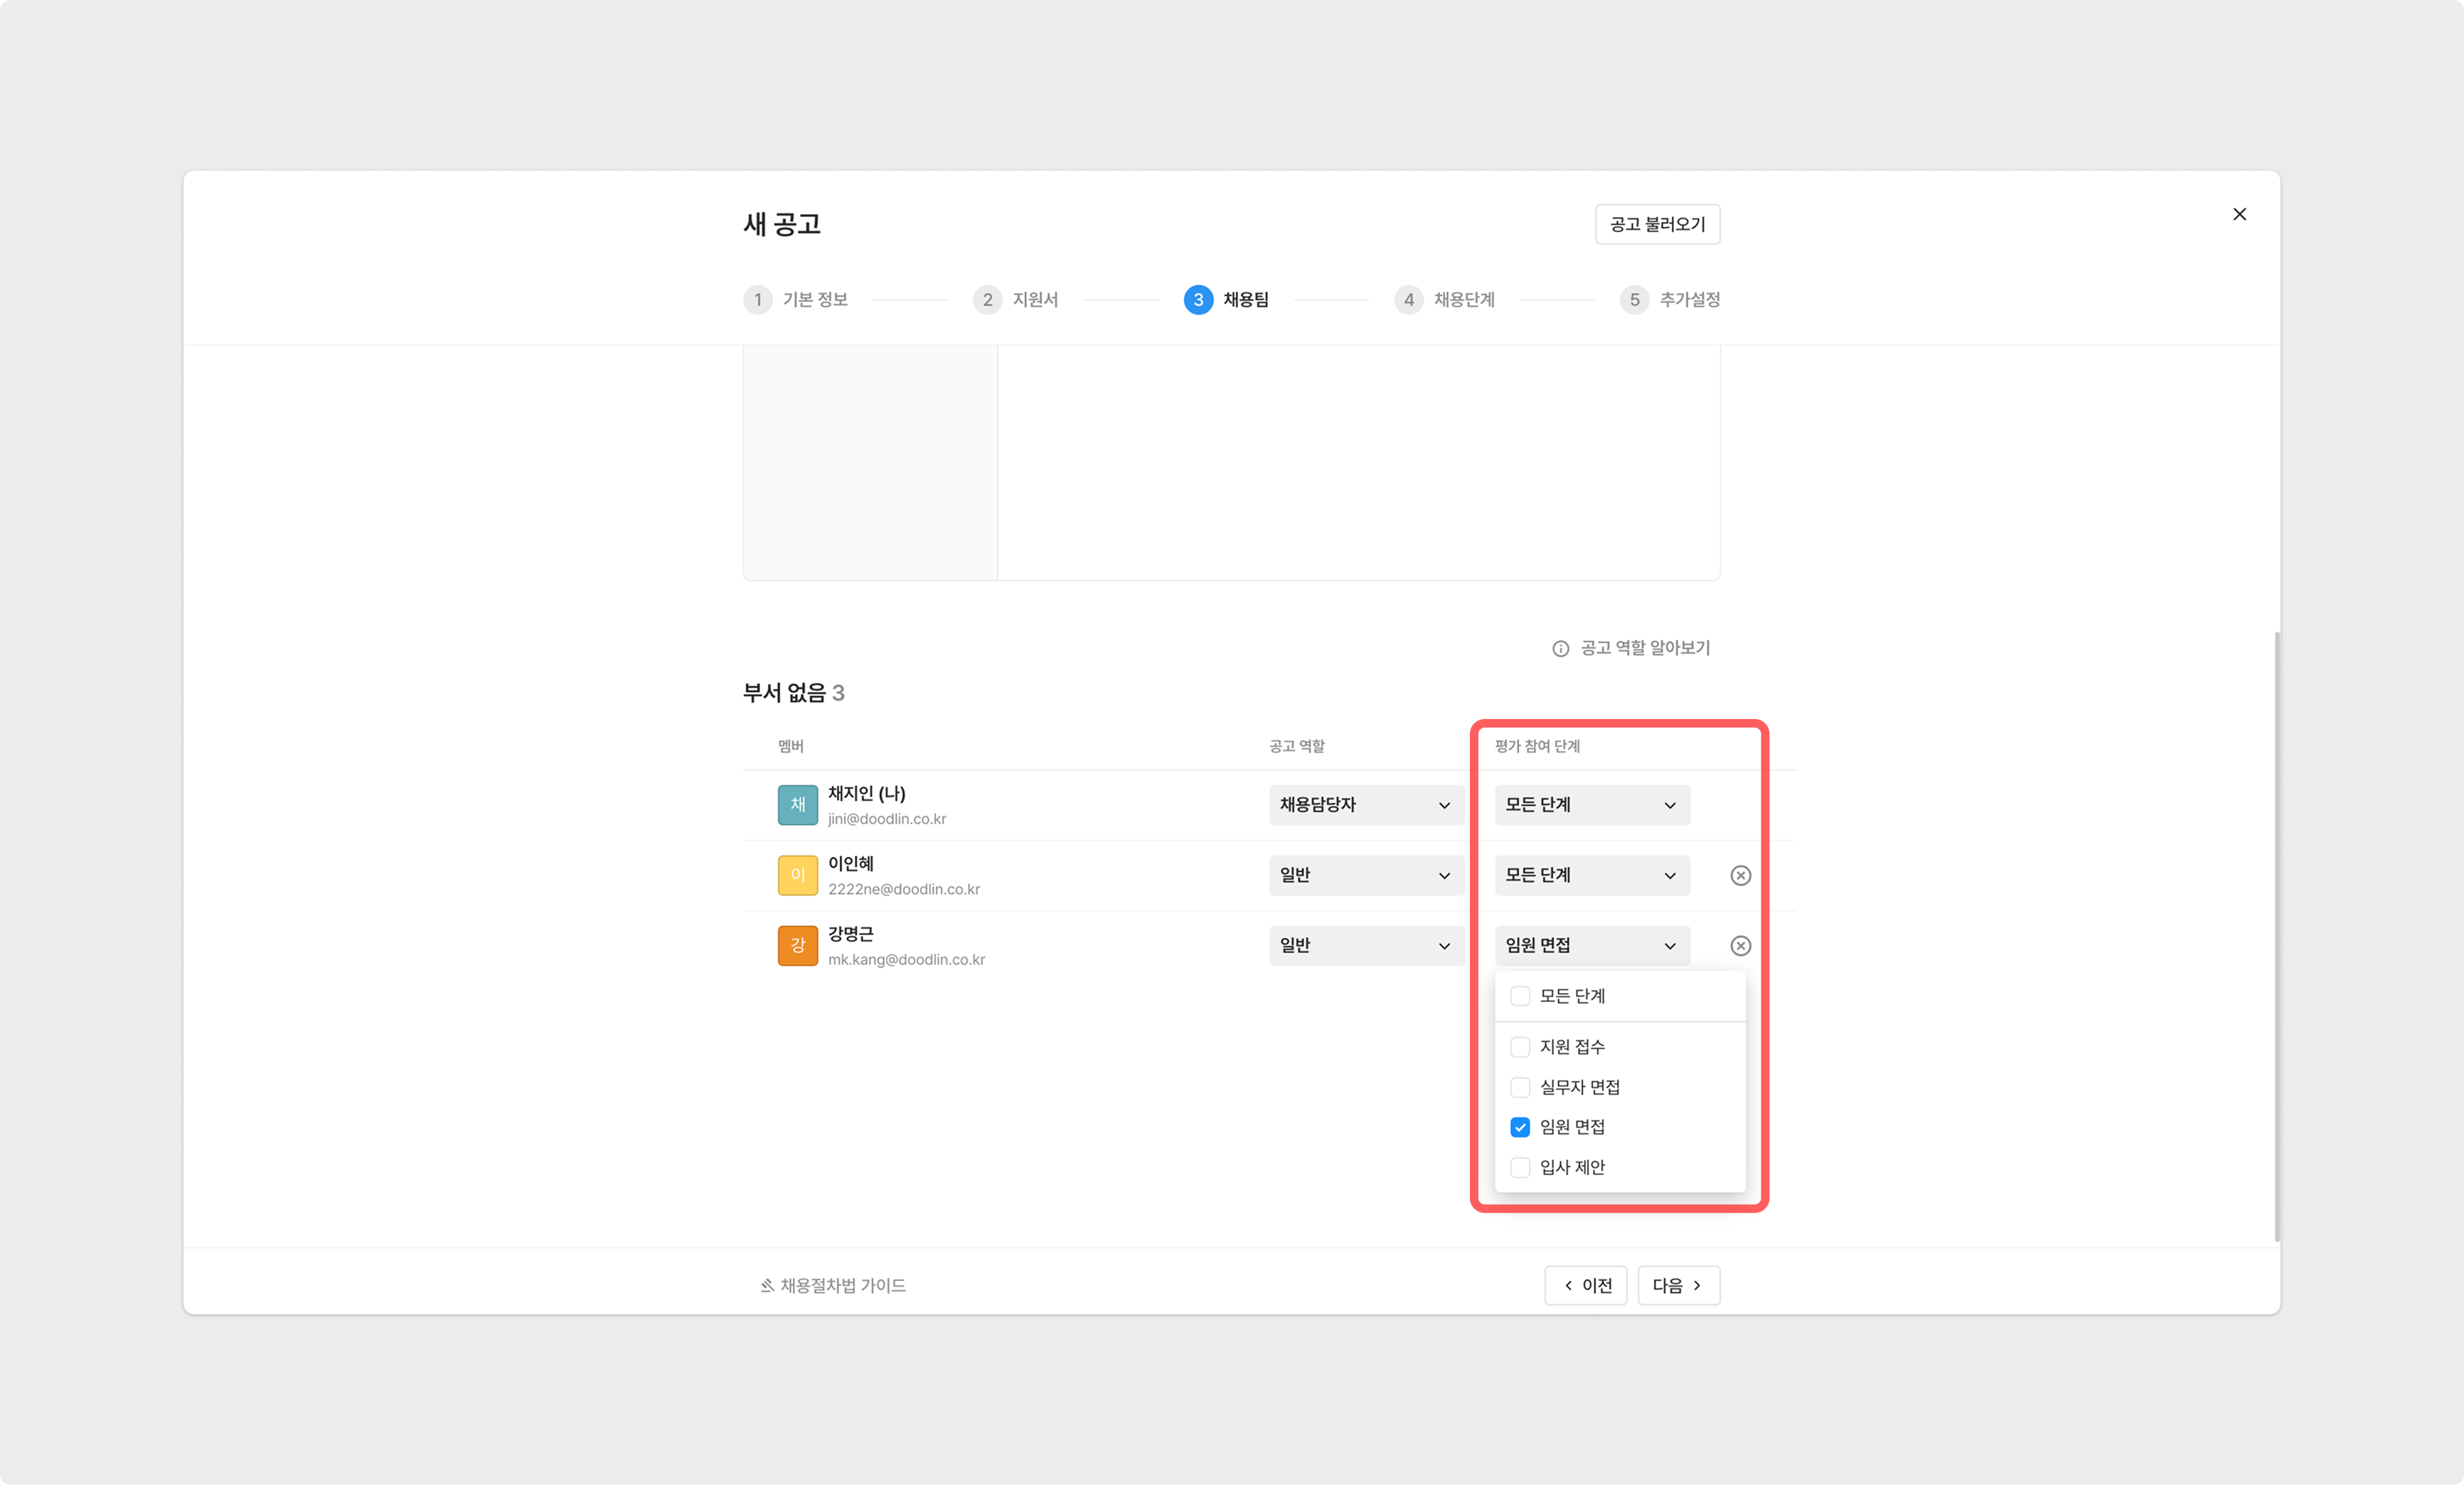Click the 채용절차법 가이드 scale icon
Image resolution: width=2464 pixels, height=1485 pixels.
767,1285
